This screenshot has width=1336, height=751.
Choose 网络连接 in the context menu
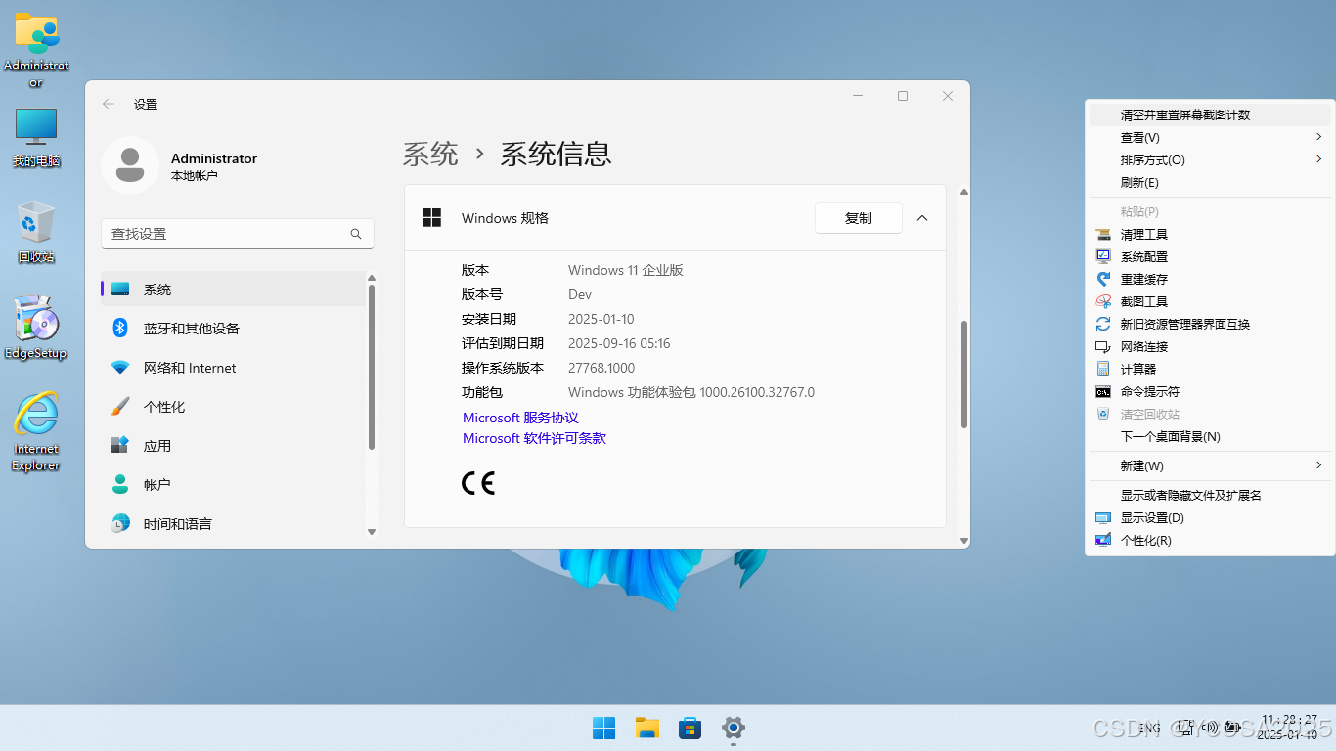[1210, 346]
